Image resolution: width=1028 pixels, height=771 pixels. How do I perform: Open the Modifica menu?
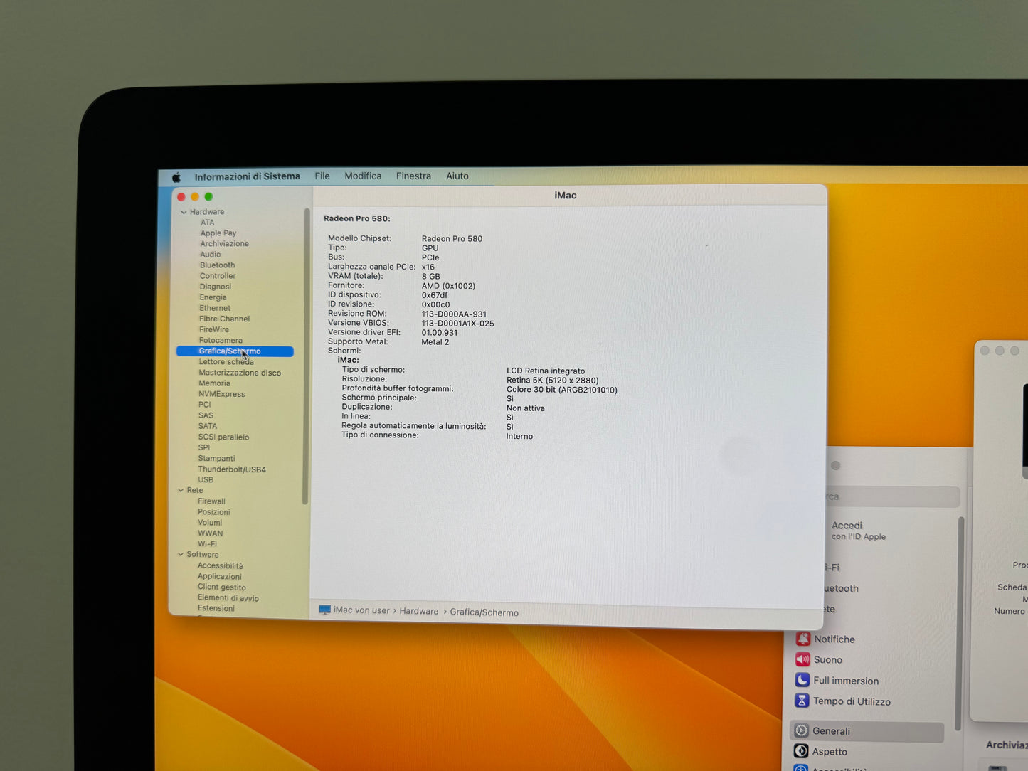click(363, 176)
